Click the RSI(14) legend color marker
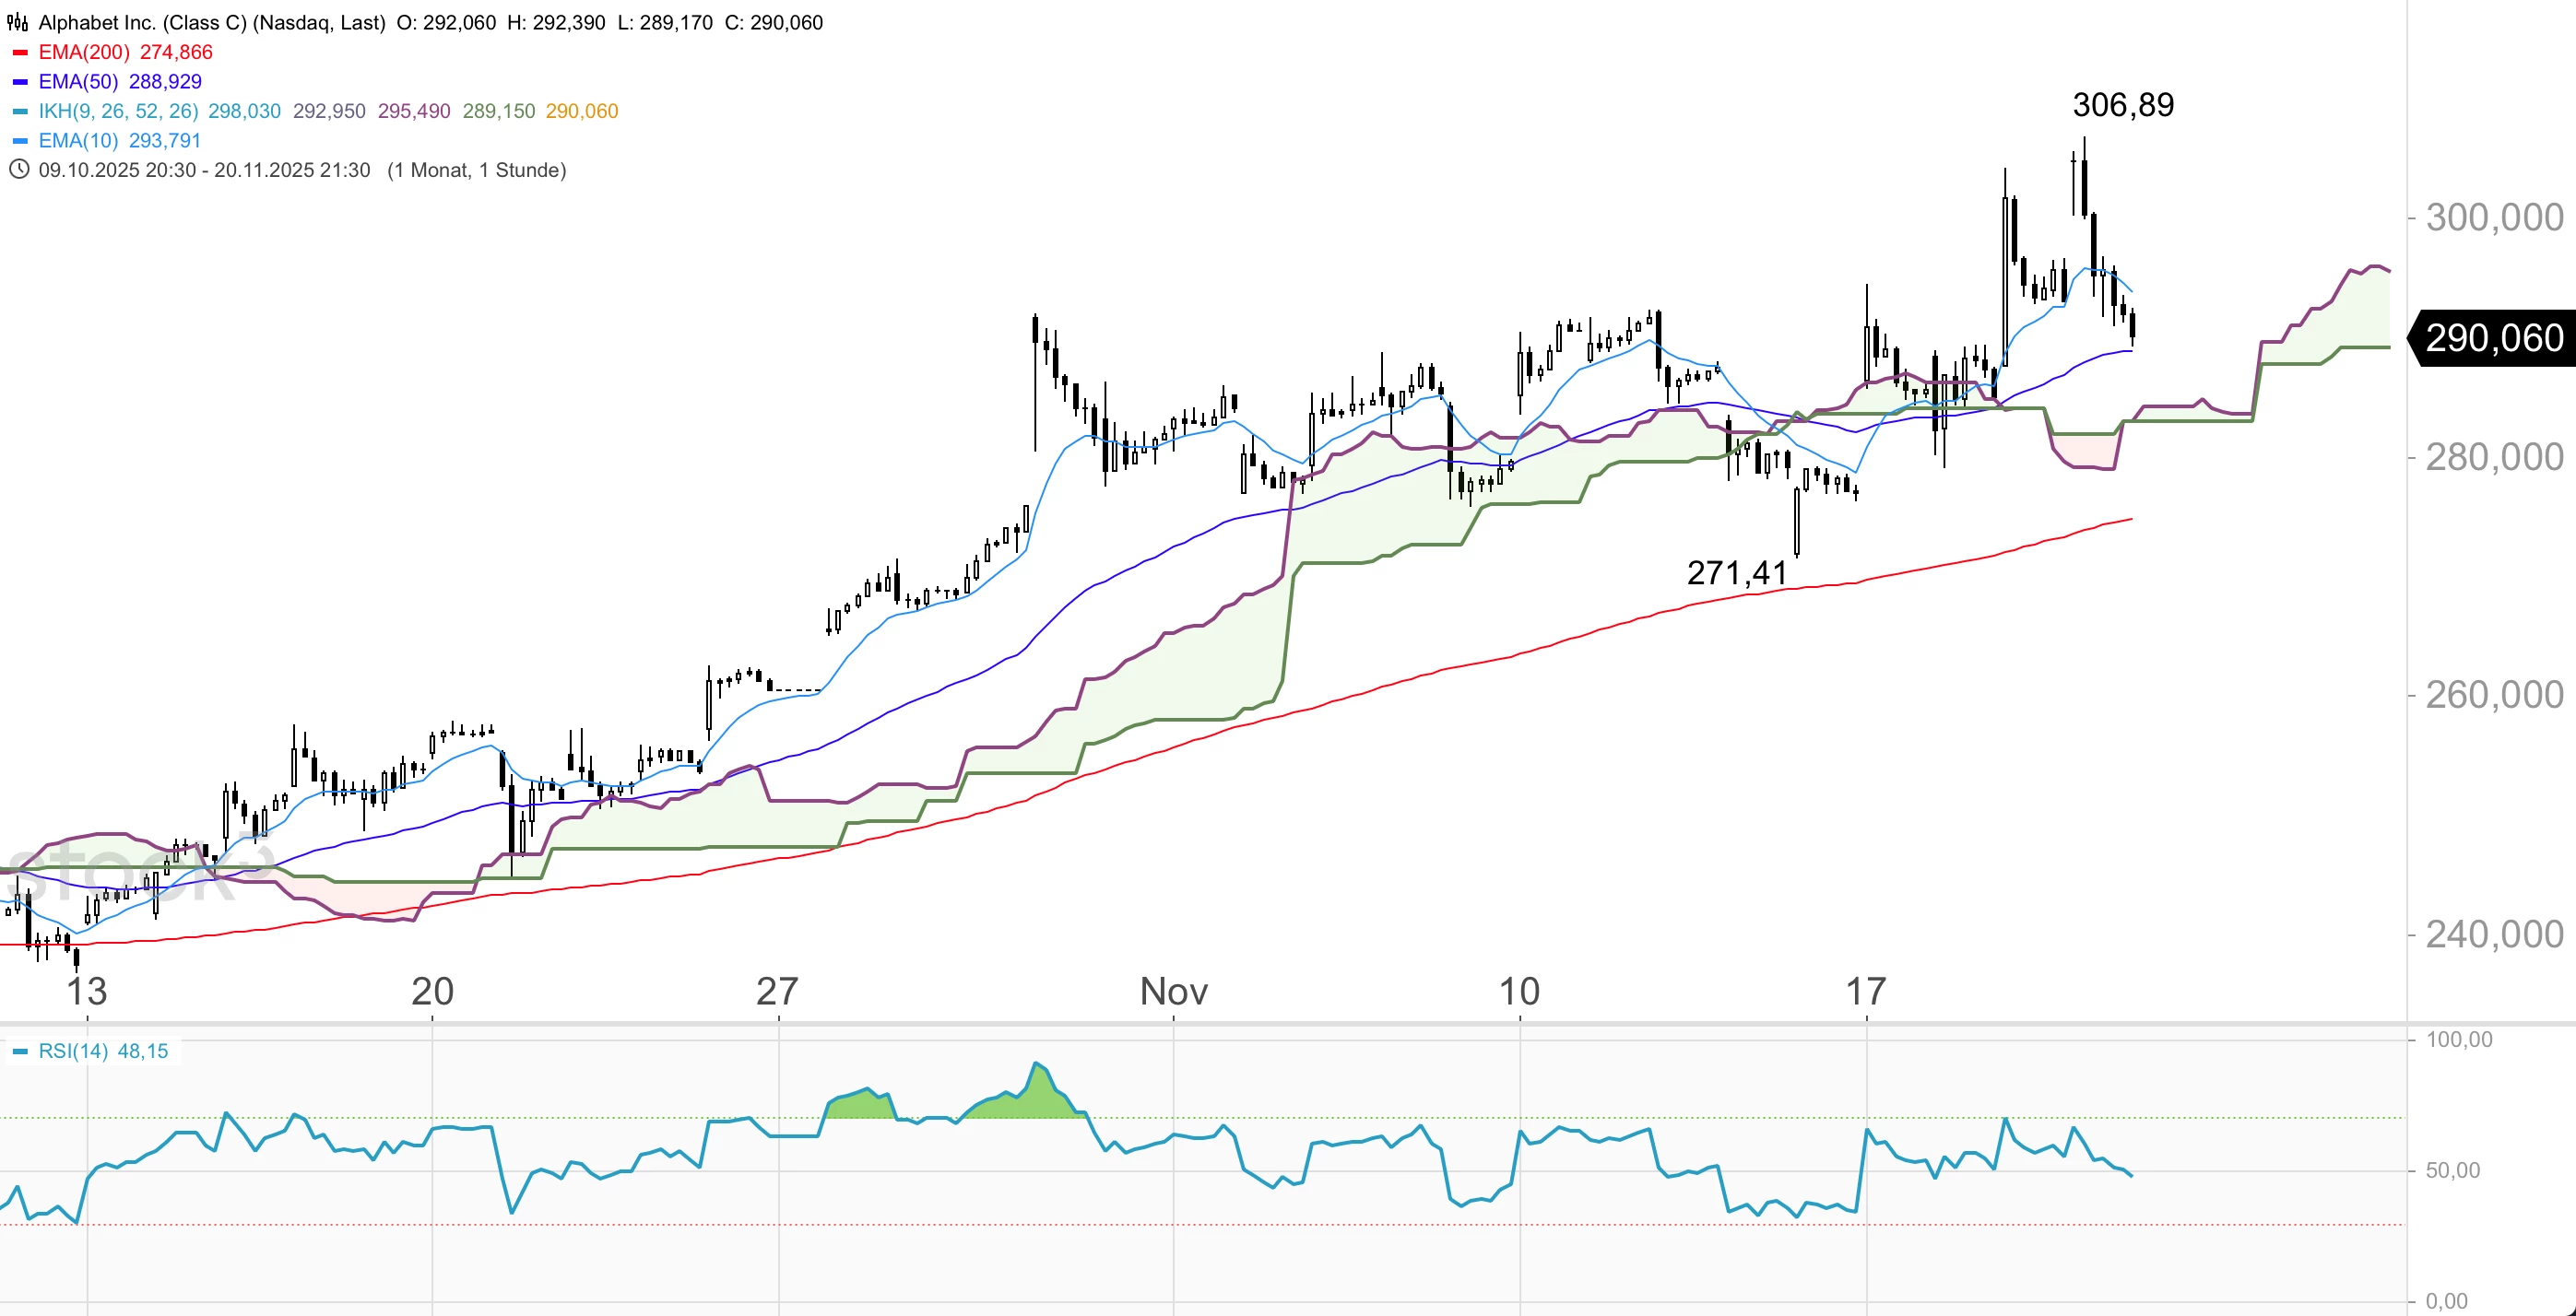Image resolution: width=2576 pixels, height=1316 pixels. (20, 1052)
